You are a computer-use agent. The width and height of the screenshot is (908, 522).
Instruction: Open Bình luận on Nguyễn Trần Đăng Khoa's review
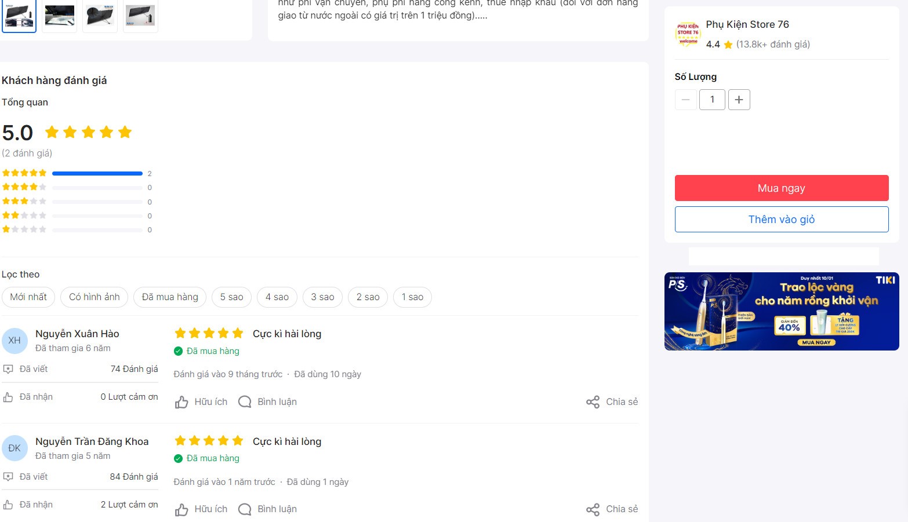(x=268, y=509)
